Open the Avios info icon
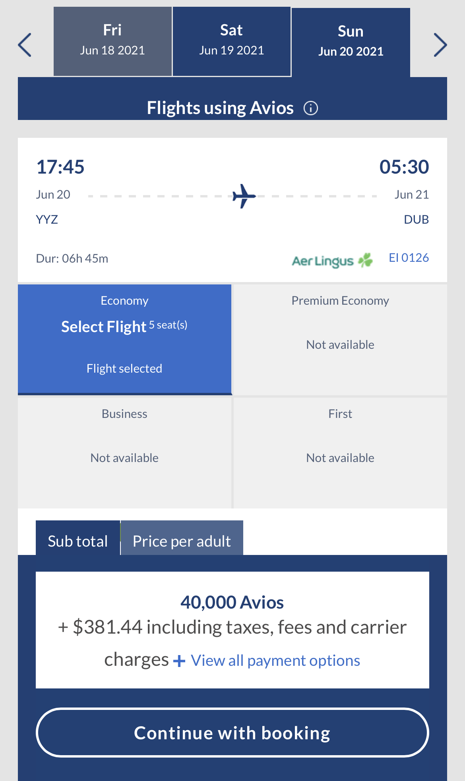This screenshot has height=781, width=465. coord(311,108)
